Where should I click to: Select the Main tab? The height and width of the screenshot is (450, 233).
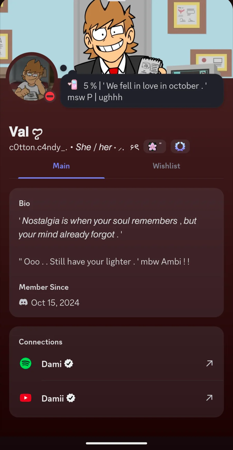(61, 166)
